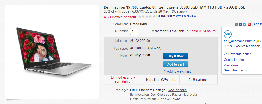Image resolution: width=262 pixels, height=104 pixels.
Task: Open dell_australia seller profile
Action: coord(234,41)
